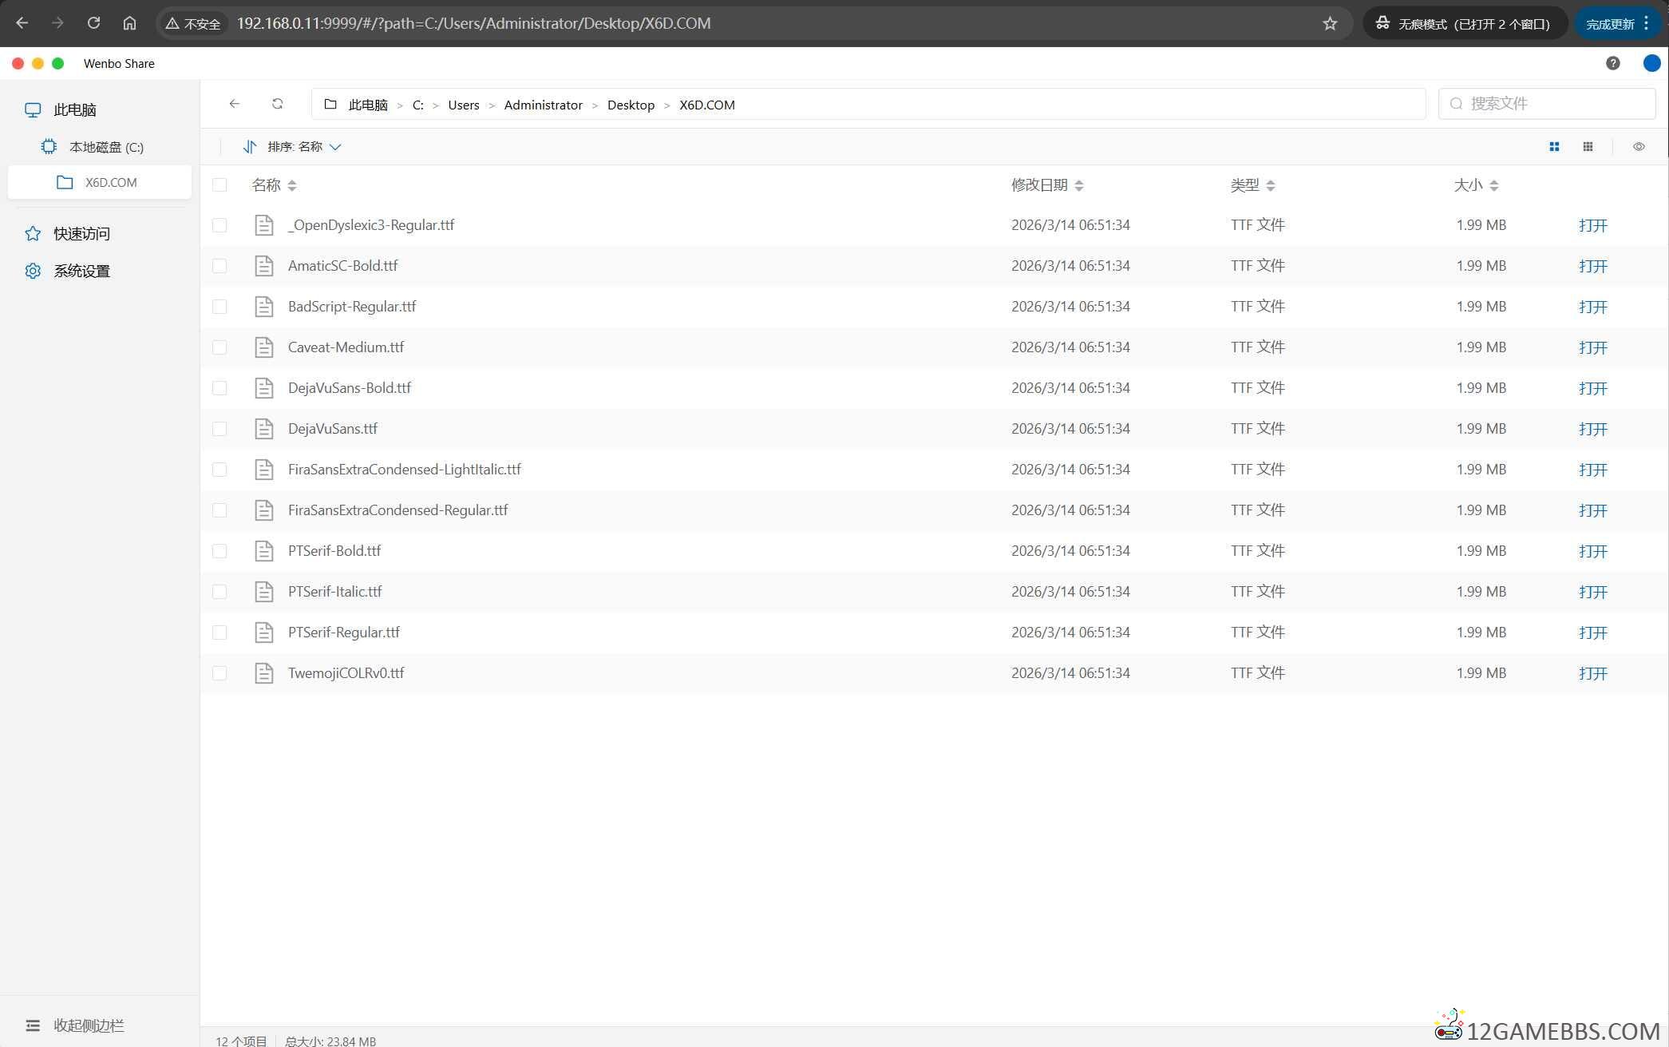
Task: Click the file icon of TwemojiCOLRv0.ttf
Action: coord(263,673)
